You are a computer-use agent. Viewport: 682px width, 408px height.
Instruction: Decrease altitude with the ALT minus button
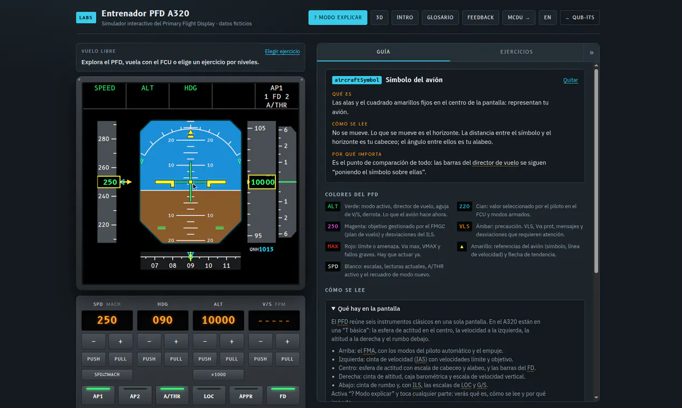(205, 341)
